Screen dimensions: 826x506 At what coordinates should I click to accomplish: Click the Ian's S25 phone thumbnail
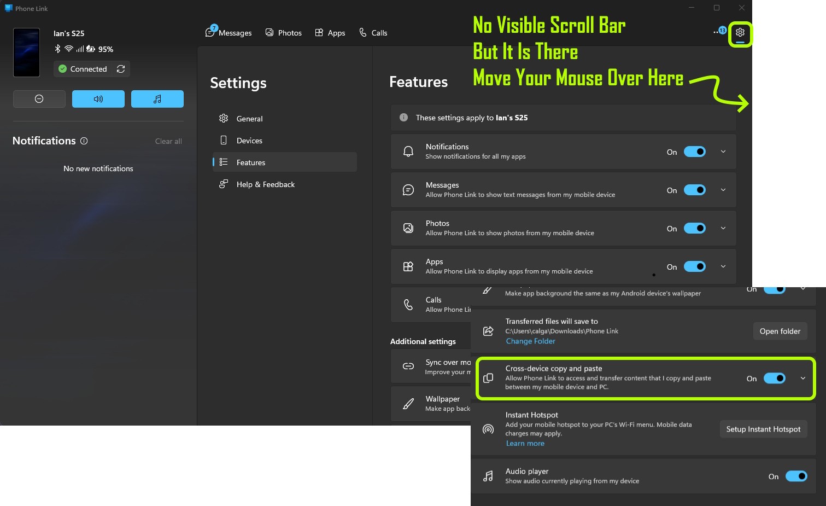coord(26,53)
